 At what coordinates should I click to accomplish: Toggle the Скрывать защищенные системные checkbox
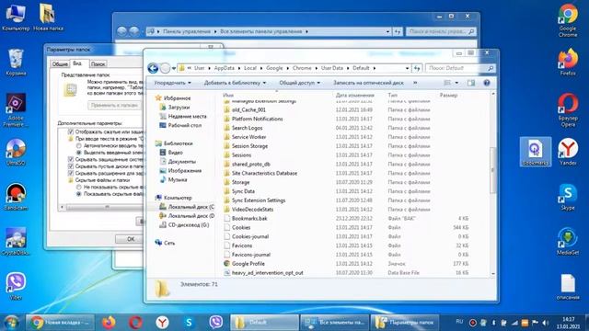point(71,159)
